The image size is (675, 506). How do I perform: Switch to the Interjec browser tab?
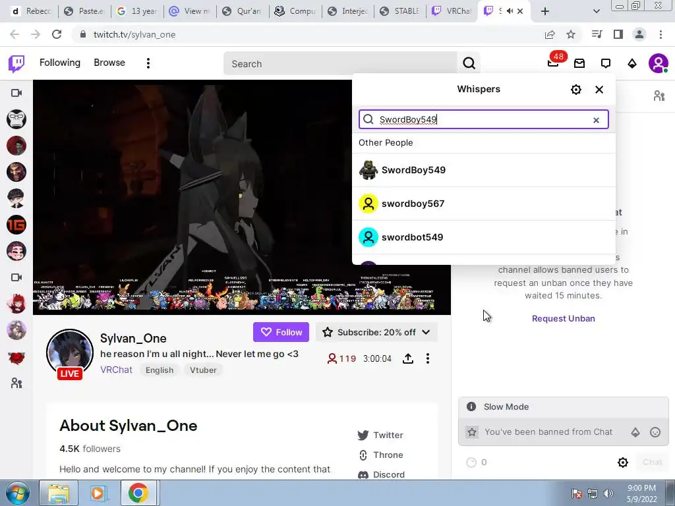click(347, 11)
